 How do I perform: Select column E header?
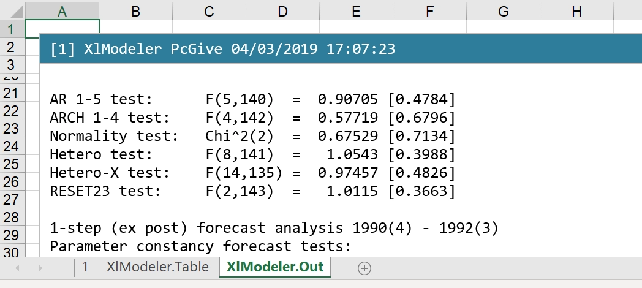356,12
